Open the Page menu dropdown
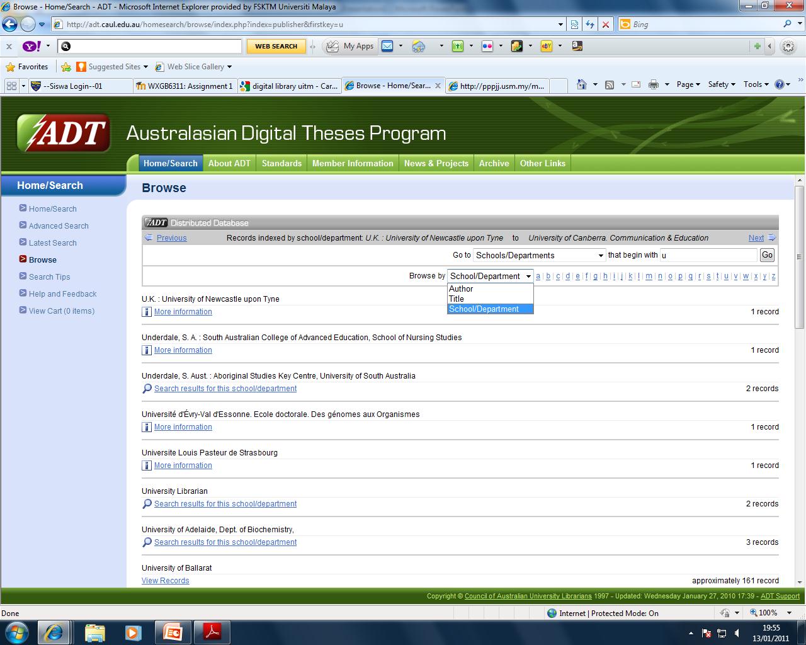This screenshot has width=806, height=645. (x=688, y=84)
